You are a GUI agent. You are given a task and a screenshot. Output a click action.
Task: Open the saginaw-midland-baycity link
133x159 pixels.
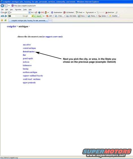pyautogui.click(x=33, y=76)
